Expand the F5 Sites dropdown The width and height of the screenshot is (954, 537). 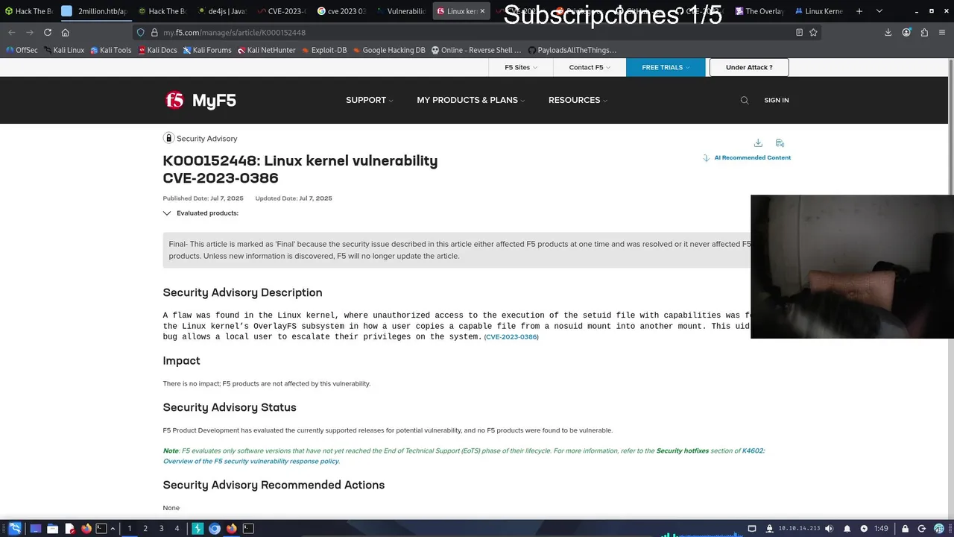click(x=520, y=67)
